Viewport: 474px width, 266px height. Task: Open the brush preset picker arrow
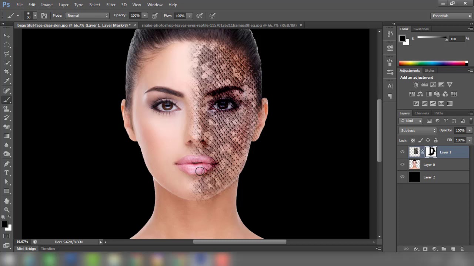[x=35, y=16]
